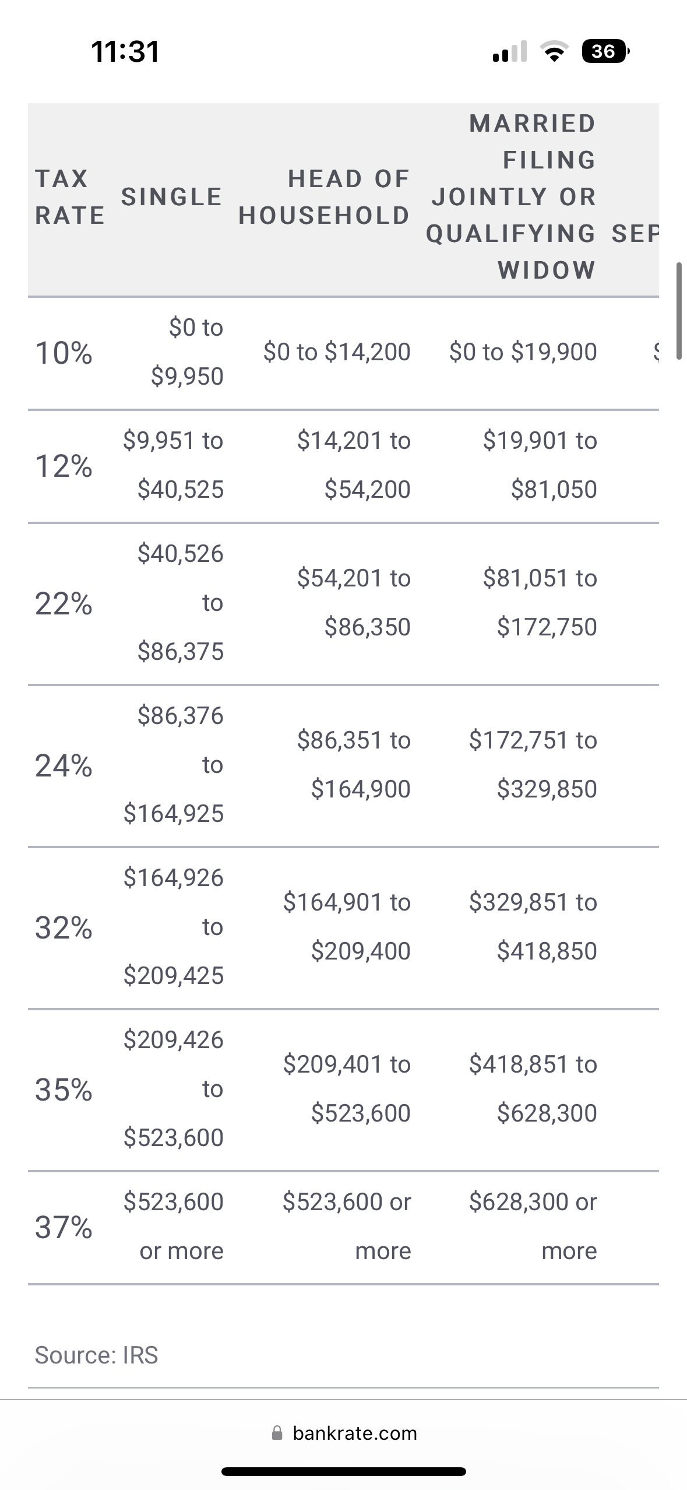The height and width of the screenshot is (1490, 687).
Task: Tap the page scrollbar on right edge
Action: 679,311
